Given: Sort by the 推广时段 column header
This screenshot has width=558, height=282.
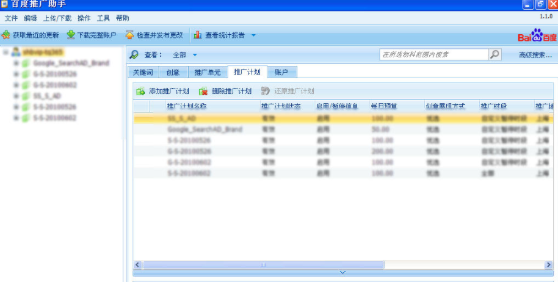Looking at the screenshot, I should pyautogui.click(x=506, y=106).
